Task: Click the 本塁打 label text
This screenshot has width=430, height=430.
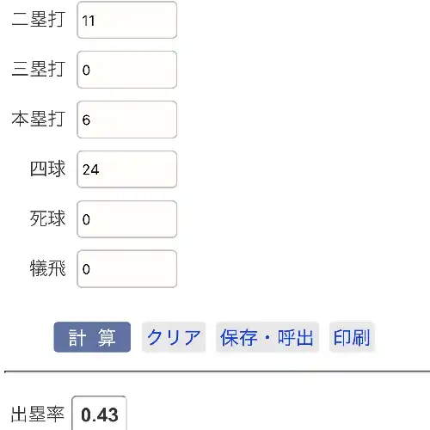Action: [39, 119]
